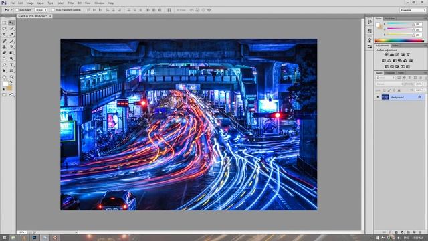The height and width of the screenshot is (241, 428).
Task: Add a Levels adjustment
Action: 392,54
